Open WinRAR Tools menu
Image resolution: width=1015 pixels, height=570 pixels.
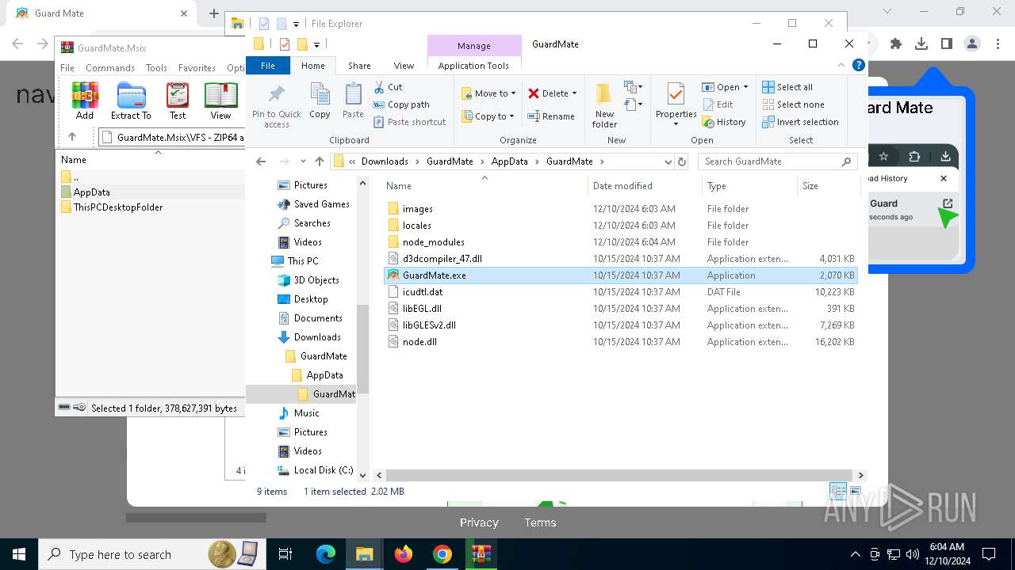156,68
